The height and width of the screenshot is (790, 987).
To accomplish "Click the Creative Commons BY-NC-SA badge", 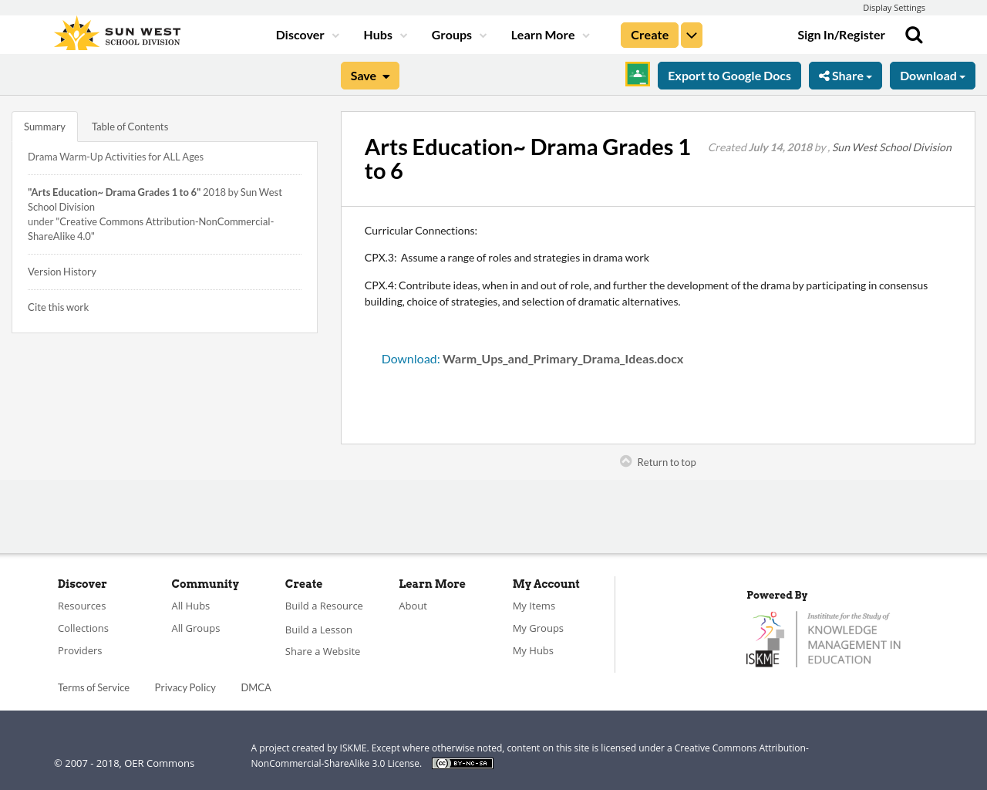I will point(462,762).
